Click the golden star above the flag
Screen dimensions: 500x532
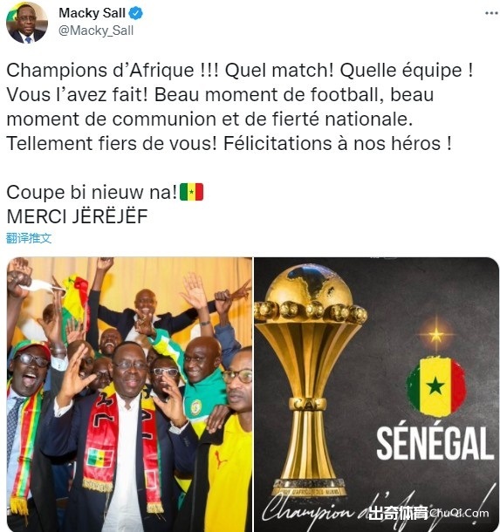tap(436, 335)
